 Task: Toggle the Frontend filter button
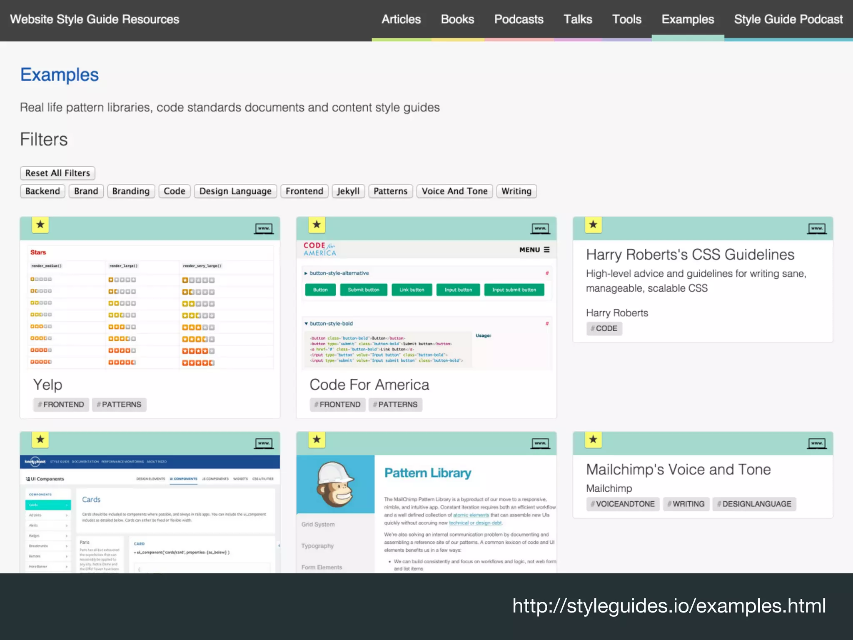(x=304, y=191)
